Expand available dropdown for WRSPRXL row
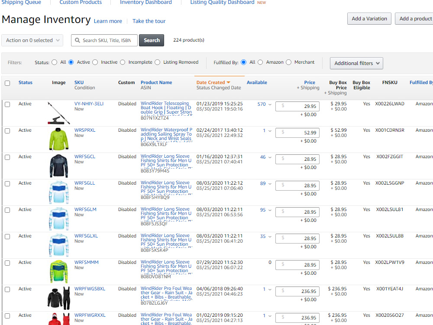This screenshot has height=325, width=433. 270,131
